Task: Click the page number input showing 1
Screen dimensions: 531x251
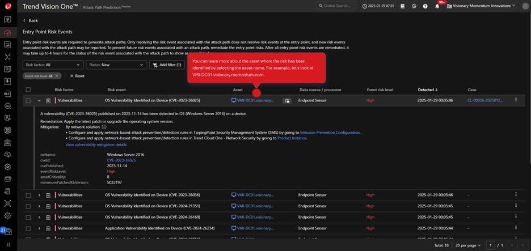Action: (x=490, y=245)
